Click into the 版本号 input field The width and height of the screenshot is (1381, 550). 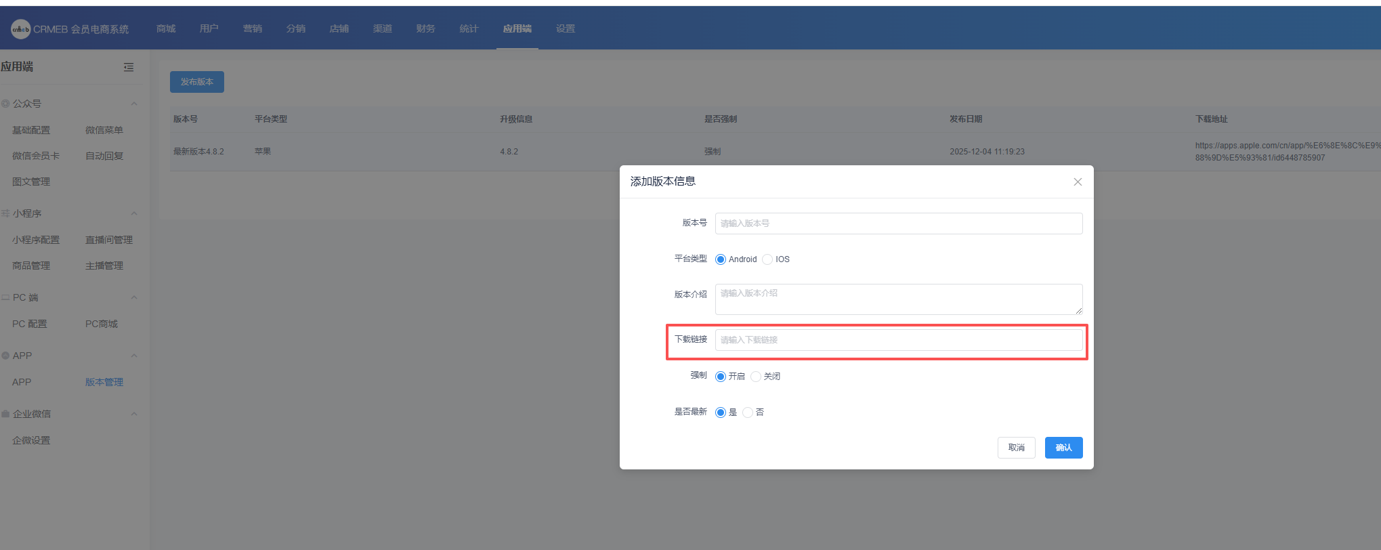(898, 224)
